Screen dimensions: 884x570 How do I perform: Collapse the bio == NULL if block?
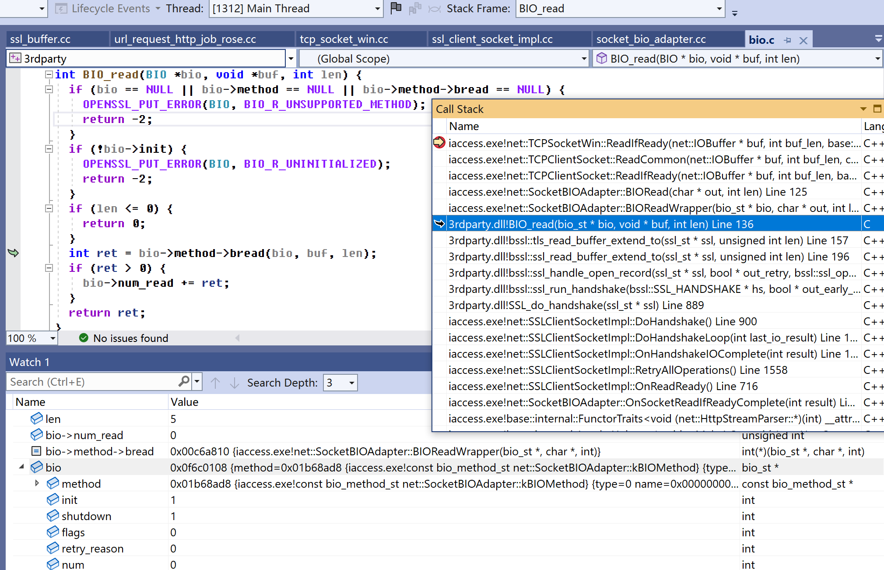(x=49, y=89)
